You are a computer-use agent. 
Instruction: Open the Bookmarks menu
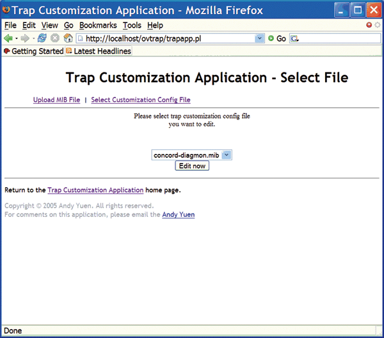(x=98, y=25)
